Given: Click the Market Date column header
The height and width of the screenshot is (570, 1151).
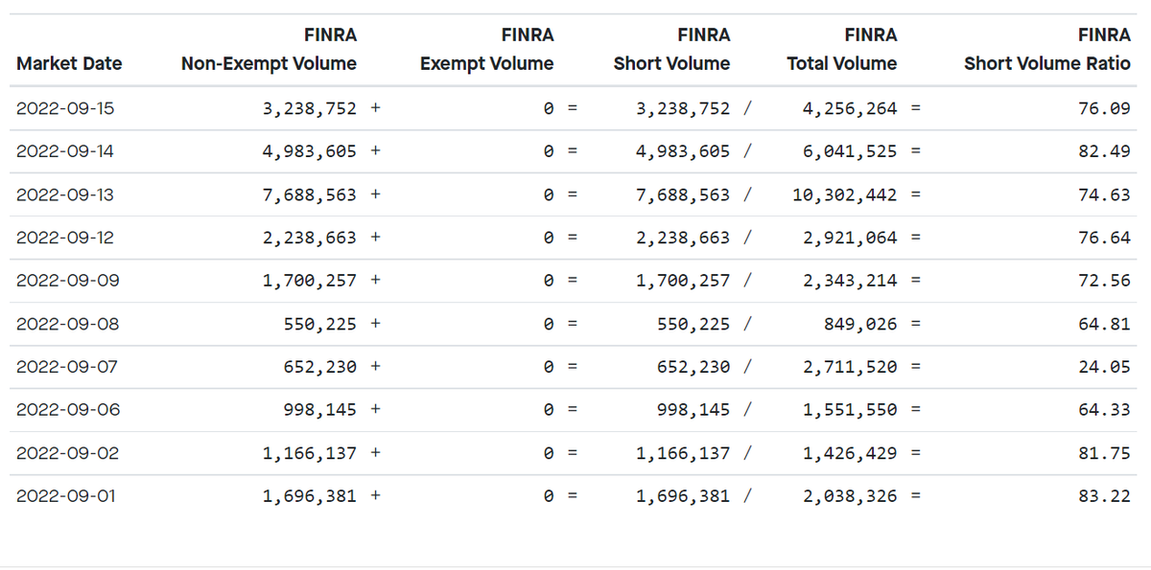Looking at the screenshot, I should click(x=69, y=63).
